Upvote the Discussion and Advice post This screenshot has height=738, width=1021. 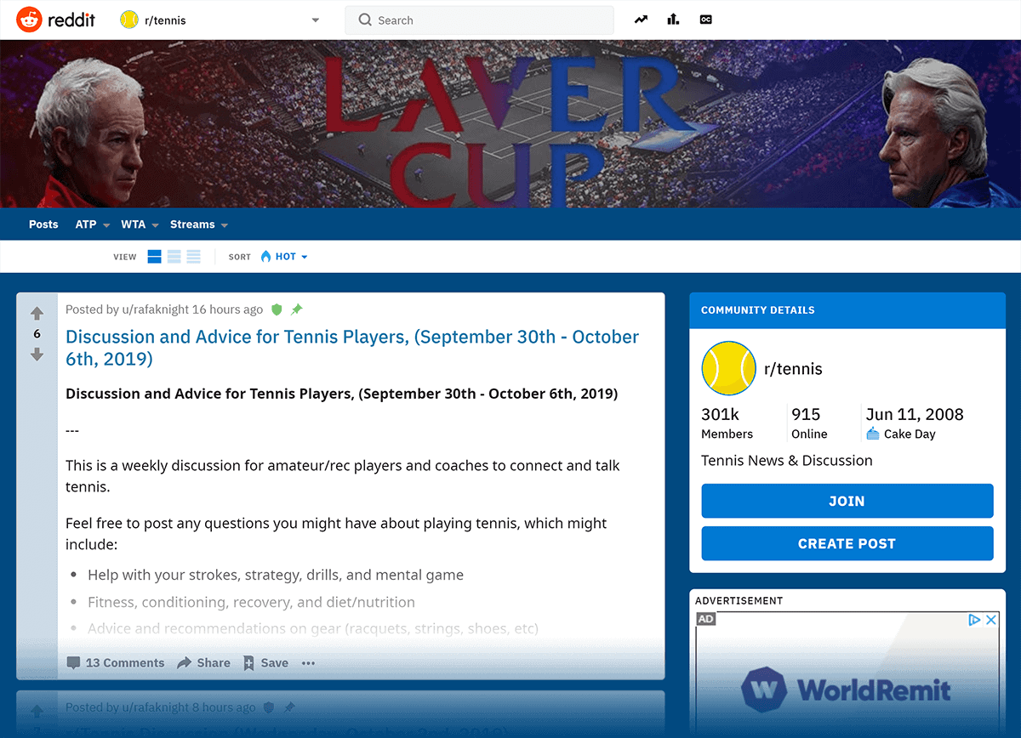coord(37,313)
